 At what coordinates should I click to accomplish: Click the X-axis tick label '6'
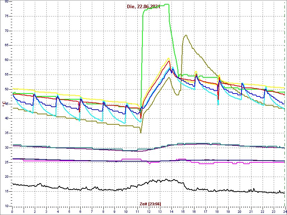point(80,211)
